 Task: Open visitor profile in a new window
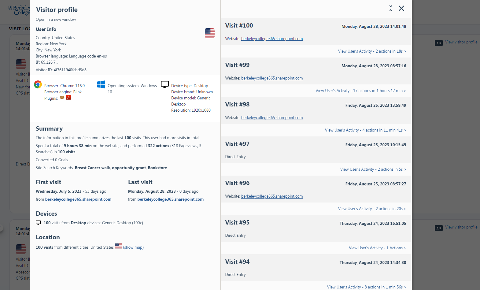(x=56, y=20)
